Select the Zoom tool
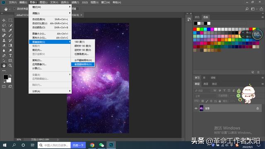The width and height of the screenshot is (265, 149). click(10, 65)
